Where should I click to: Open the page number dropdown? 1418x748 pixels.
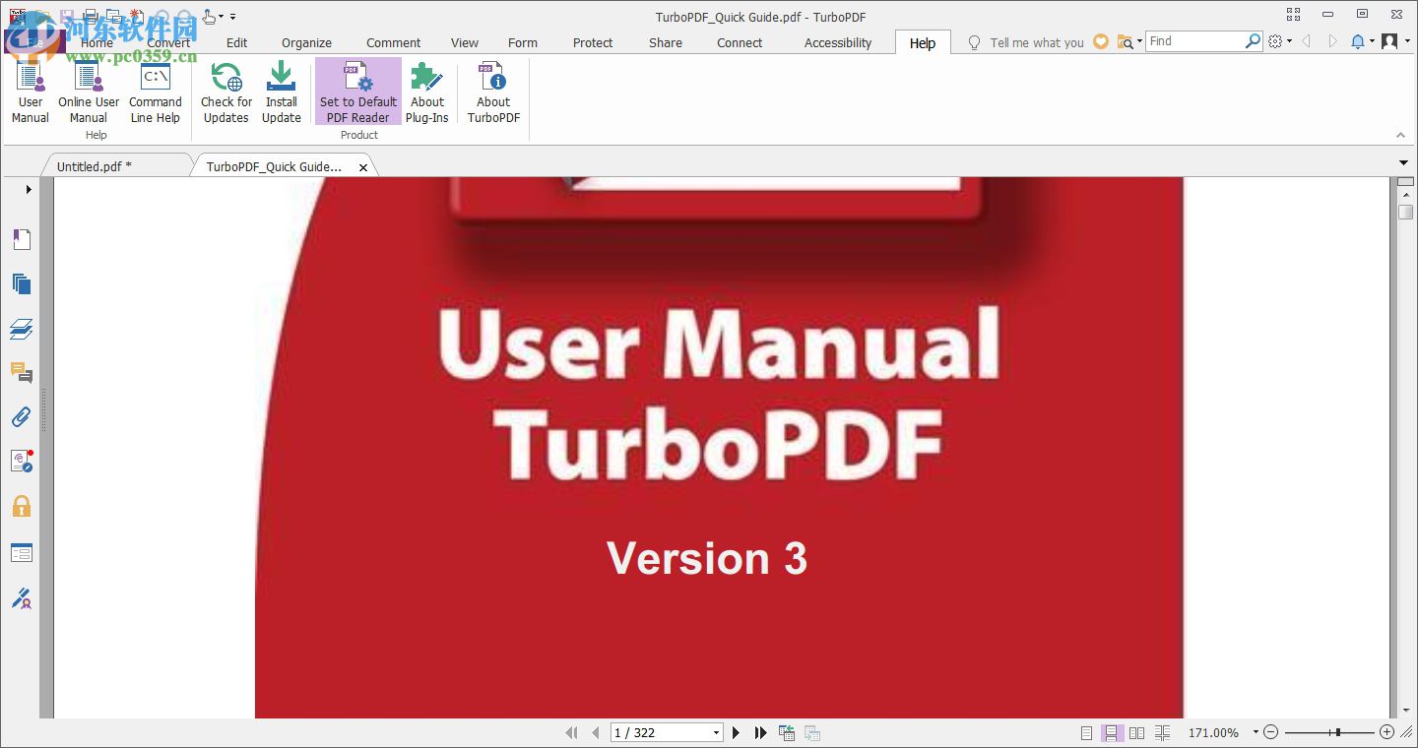[718, 732]
